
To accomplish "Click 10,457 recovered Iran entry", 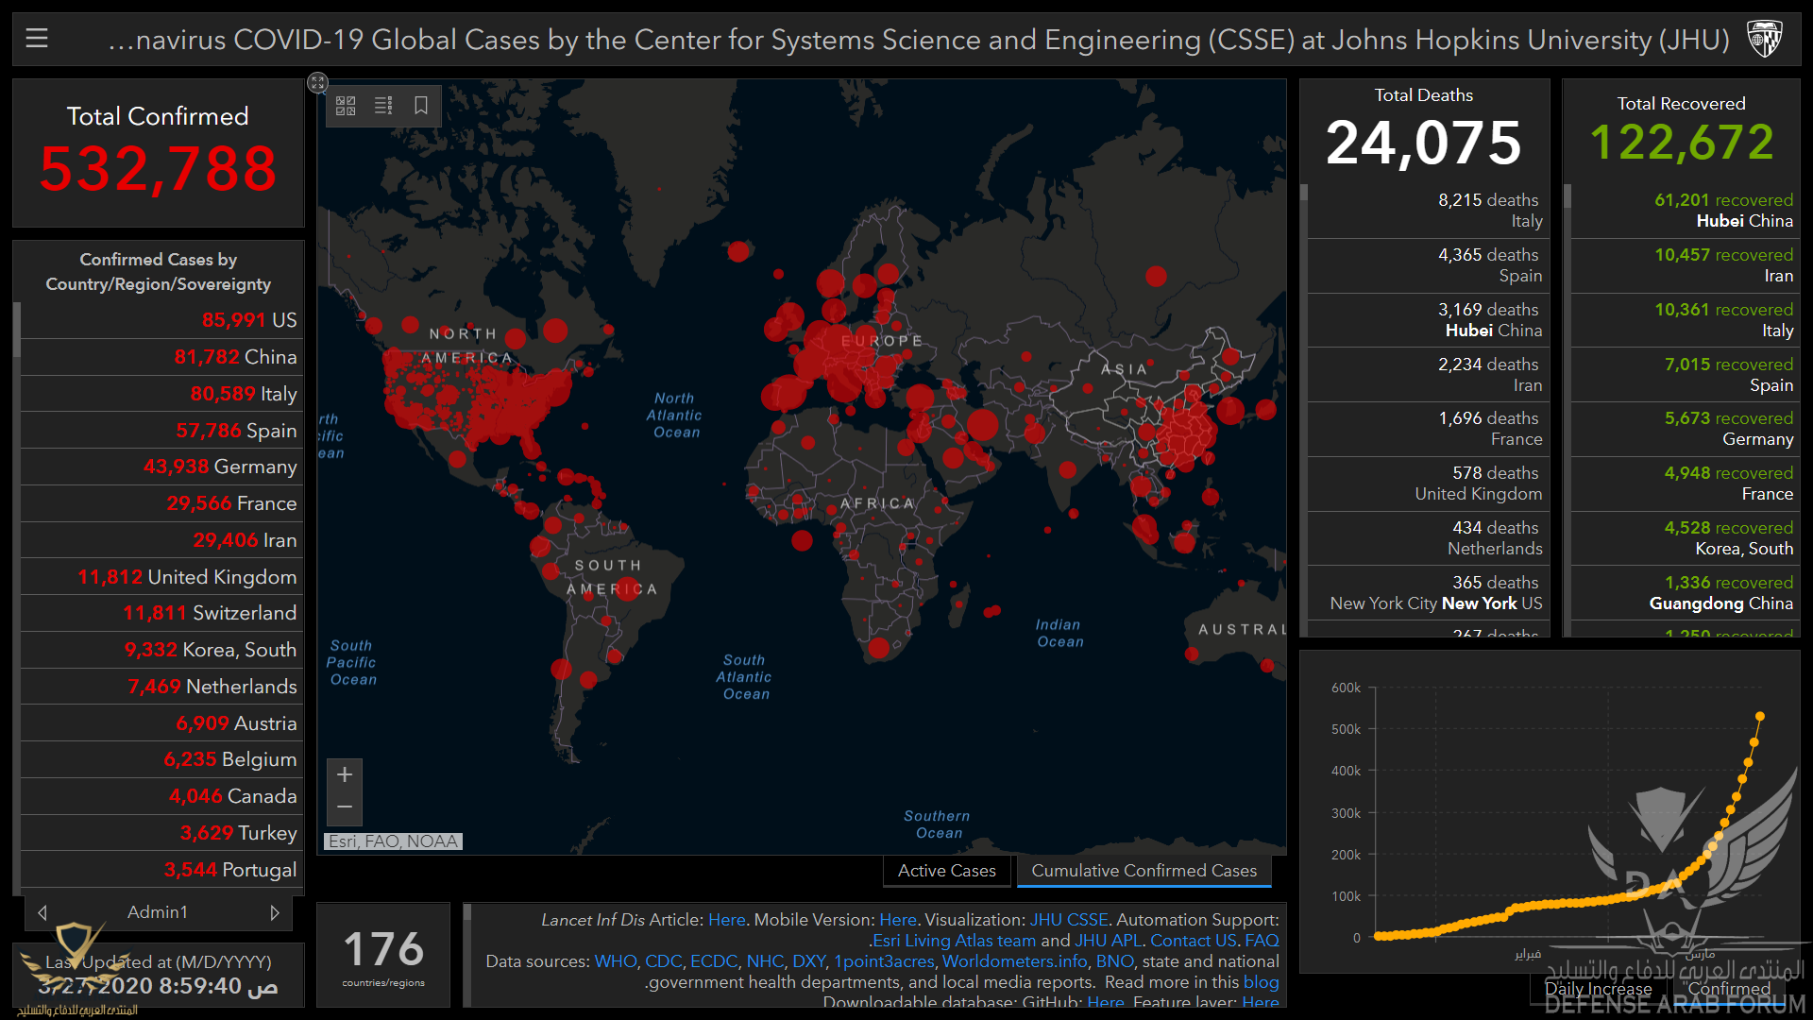I will pyautogui.click(x=1685, y=265).
